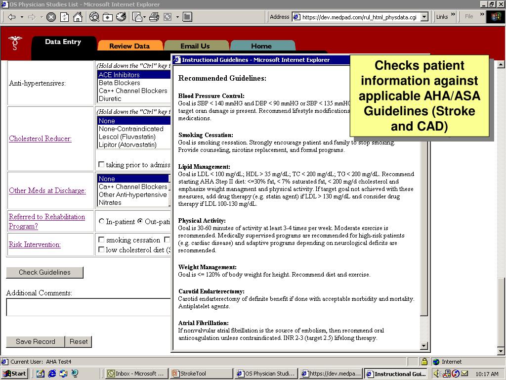Click the red circular tray icon
Screen dimensions: 506x380
coord(455,374)
